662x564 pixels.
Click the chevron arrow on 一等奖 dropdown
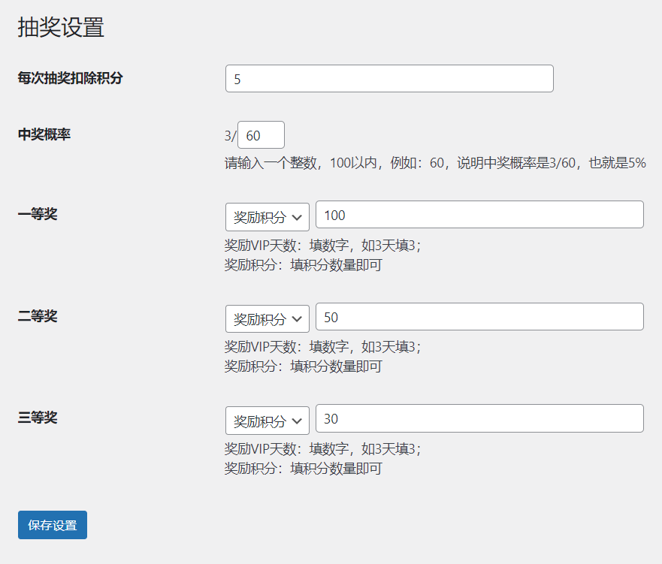point(298,218)
